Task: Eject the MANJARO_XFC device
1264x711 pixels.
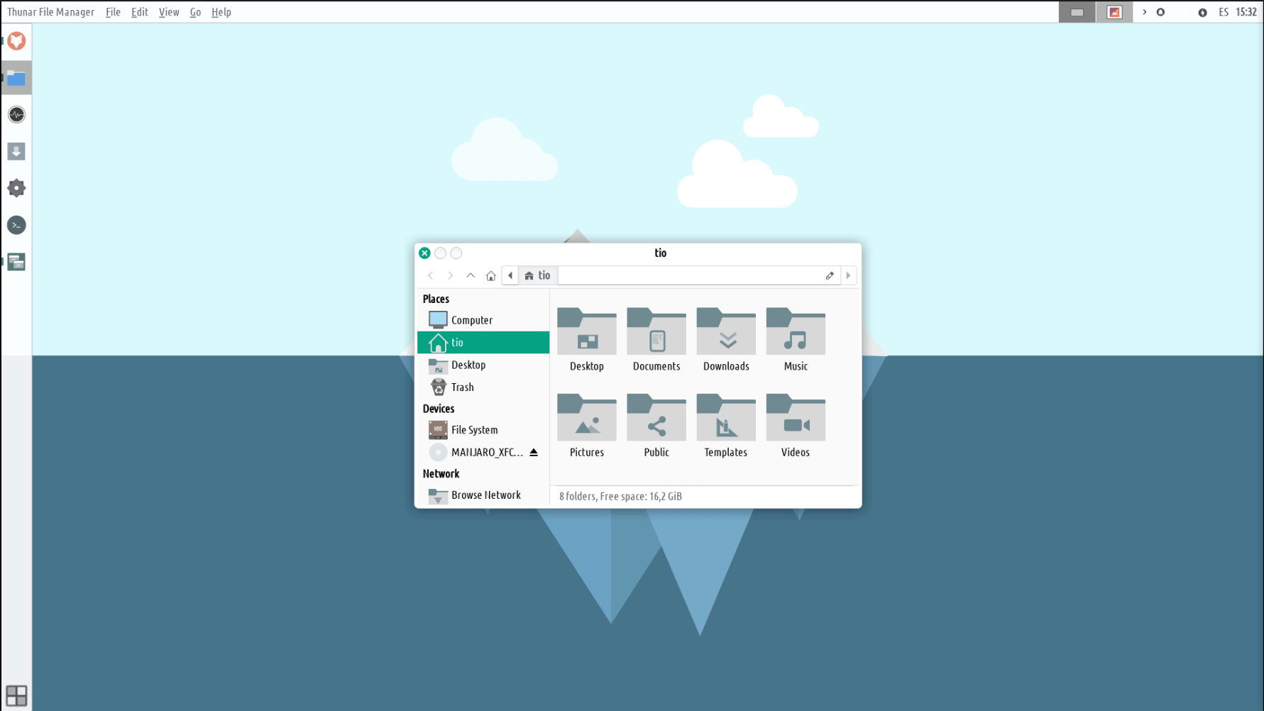Action: click(534, 452)
